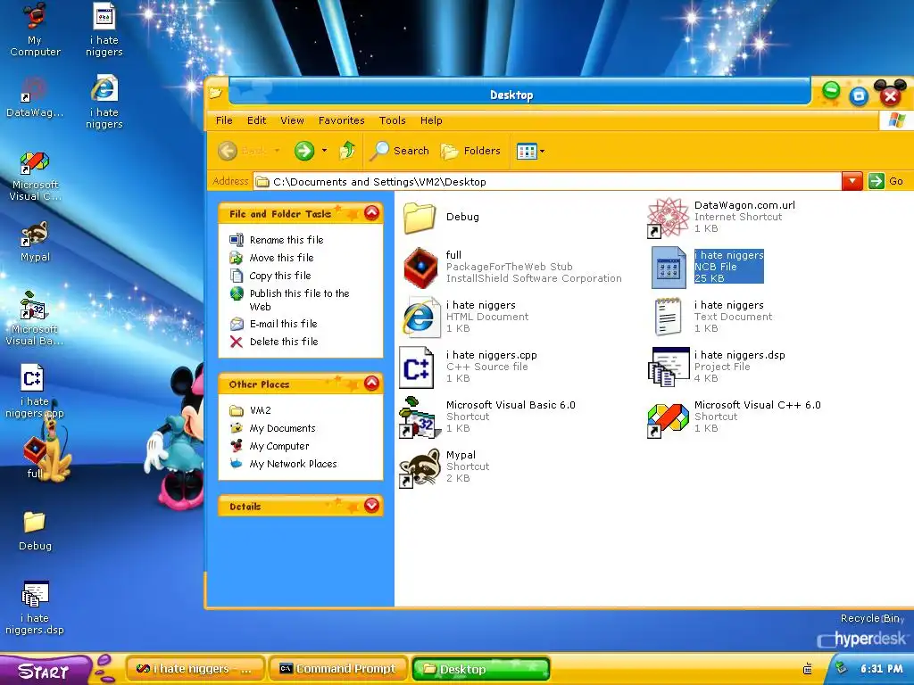Screen dimensions: 914x685
Task: Click the Mypal raccoon desktop icon
Action: pyautogui.click(x=35, y=242)
